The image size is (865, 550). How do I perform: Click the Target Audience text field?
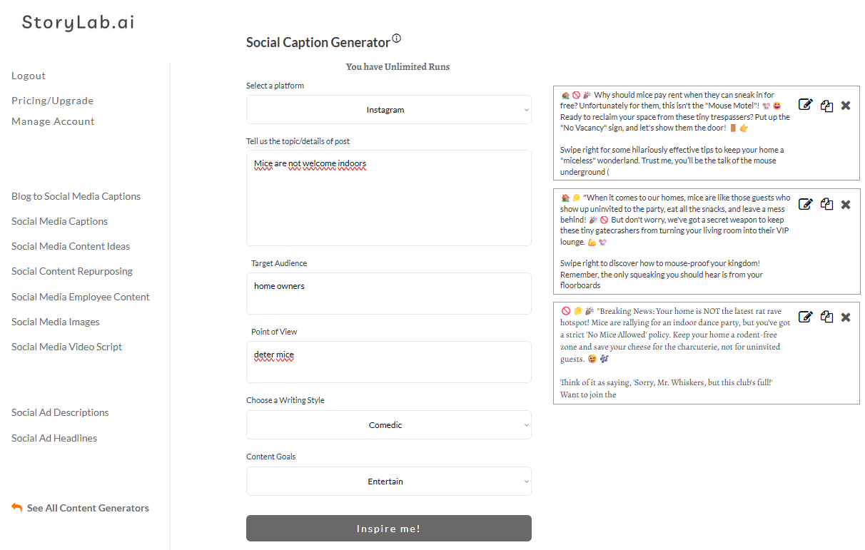click(389, 293)
